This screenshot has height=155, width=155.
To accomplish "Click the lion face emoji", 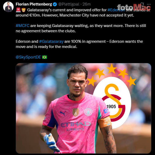I will pyautogui.click(x=24, y=10).
